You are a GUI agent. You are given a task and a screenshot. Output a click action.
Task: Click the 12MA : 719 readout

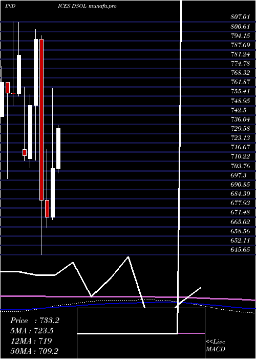(31, 341)
